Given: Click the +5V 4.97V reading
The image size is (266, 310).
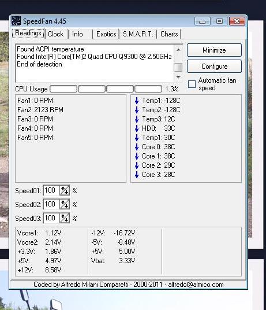Looking at the screenshot, I should click(x=39, y=261).
